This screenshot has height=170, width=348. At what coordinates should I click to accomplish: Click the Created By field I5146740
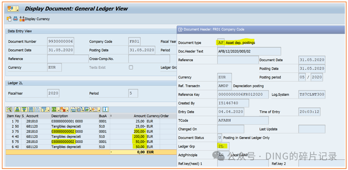coord(233,103)
